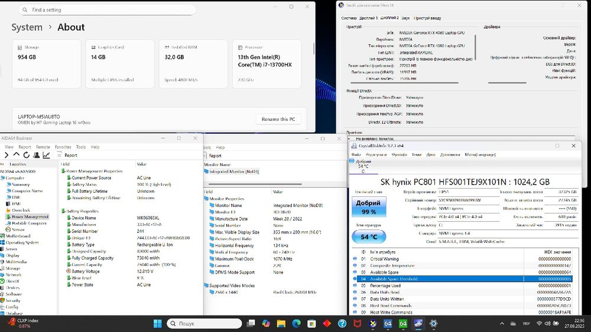Open Диск menu in CrystalDiskInfo

pyautogui.click(x=430, y=155)
